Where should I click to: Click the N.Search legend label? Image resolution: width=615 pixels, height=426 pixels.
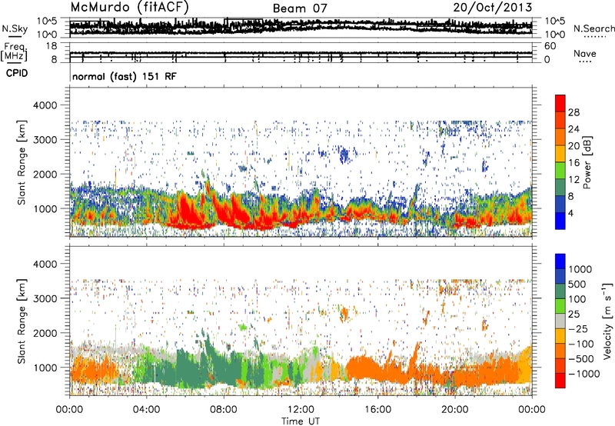593,28
